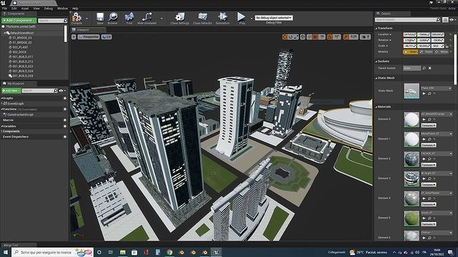Toggle scale snapping in viewport toolbar
Viewport: 458px width, 257px height.
pos(346,37)
